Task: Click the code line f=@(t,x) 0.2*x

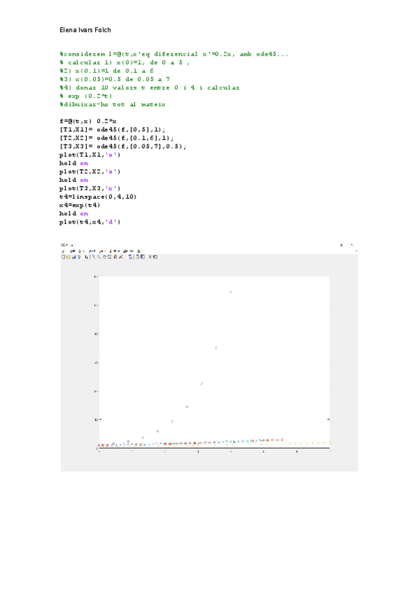Action: (x=88, y=121)
